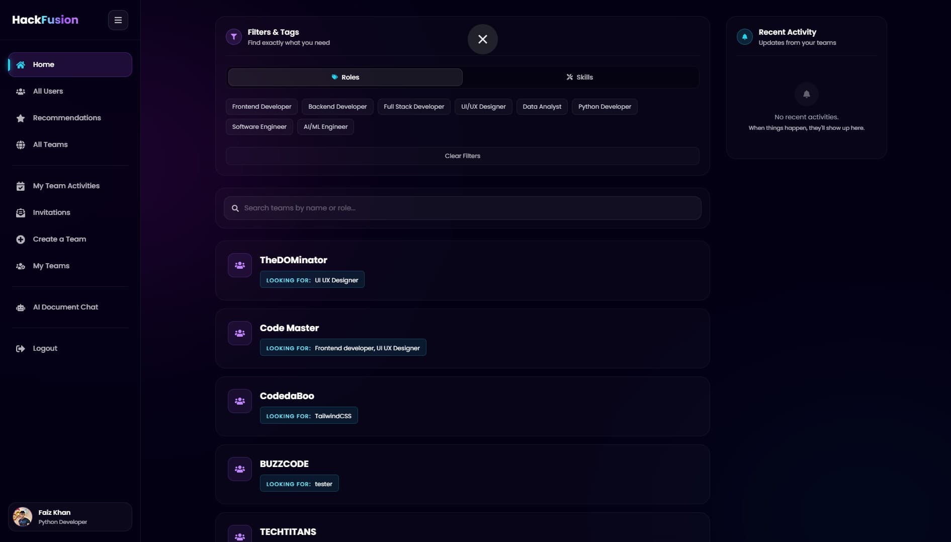Image resolution: width=951 pixels, height=542 pixels.
Task: Click 'LOOKING FOR: tester' badge
Action: click(299, 484)
